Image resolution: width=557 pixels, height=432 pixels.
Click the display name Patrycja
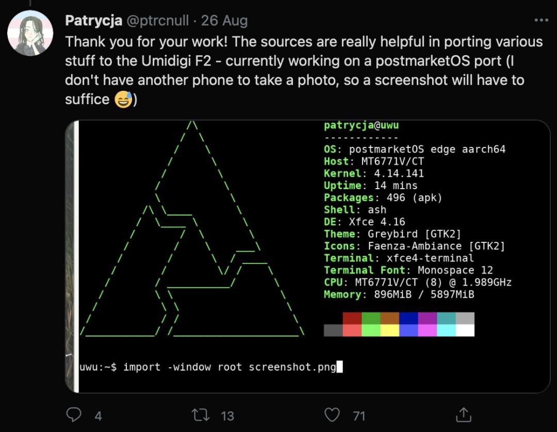94,21
